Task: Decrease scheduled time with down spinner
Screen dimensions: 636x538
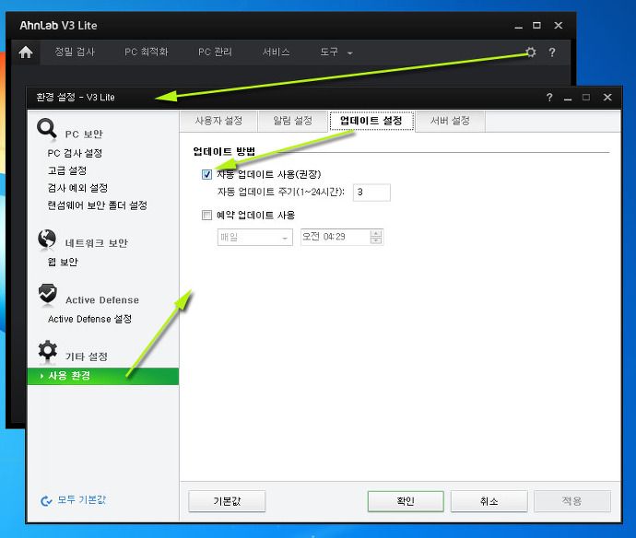Action: click(376, 240)
